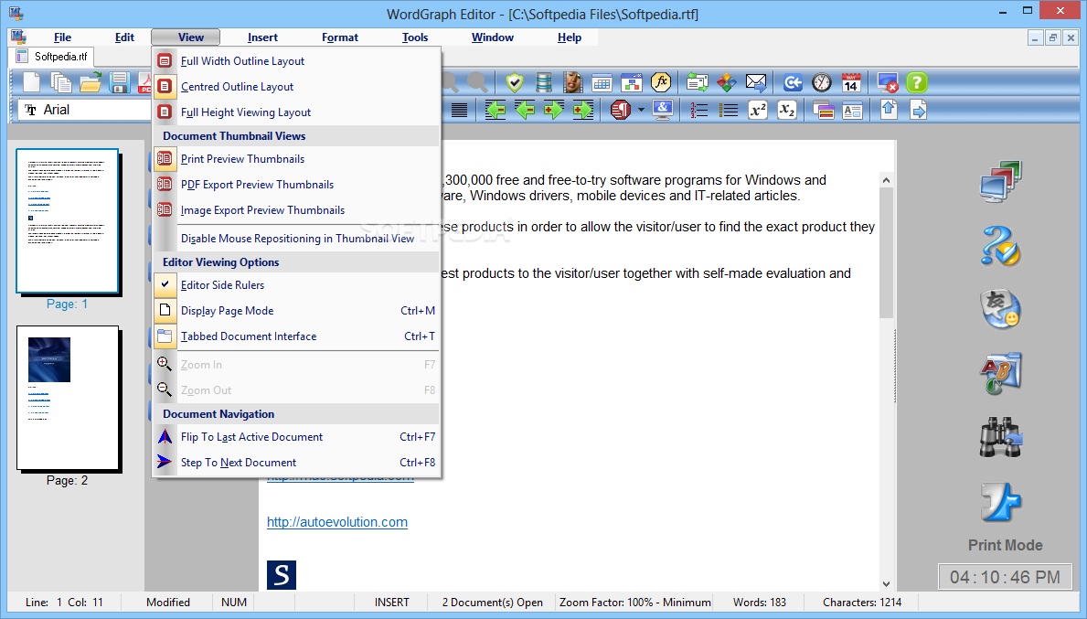The height and width of the screenshot is (619, 1087).
Task: Click the ampersand monitor icon
Action: point(663,110)
